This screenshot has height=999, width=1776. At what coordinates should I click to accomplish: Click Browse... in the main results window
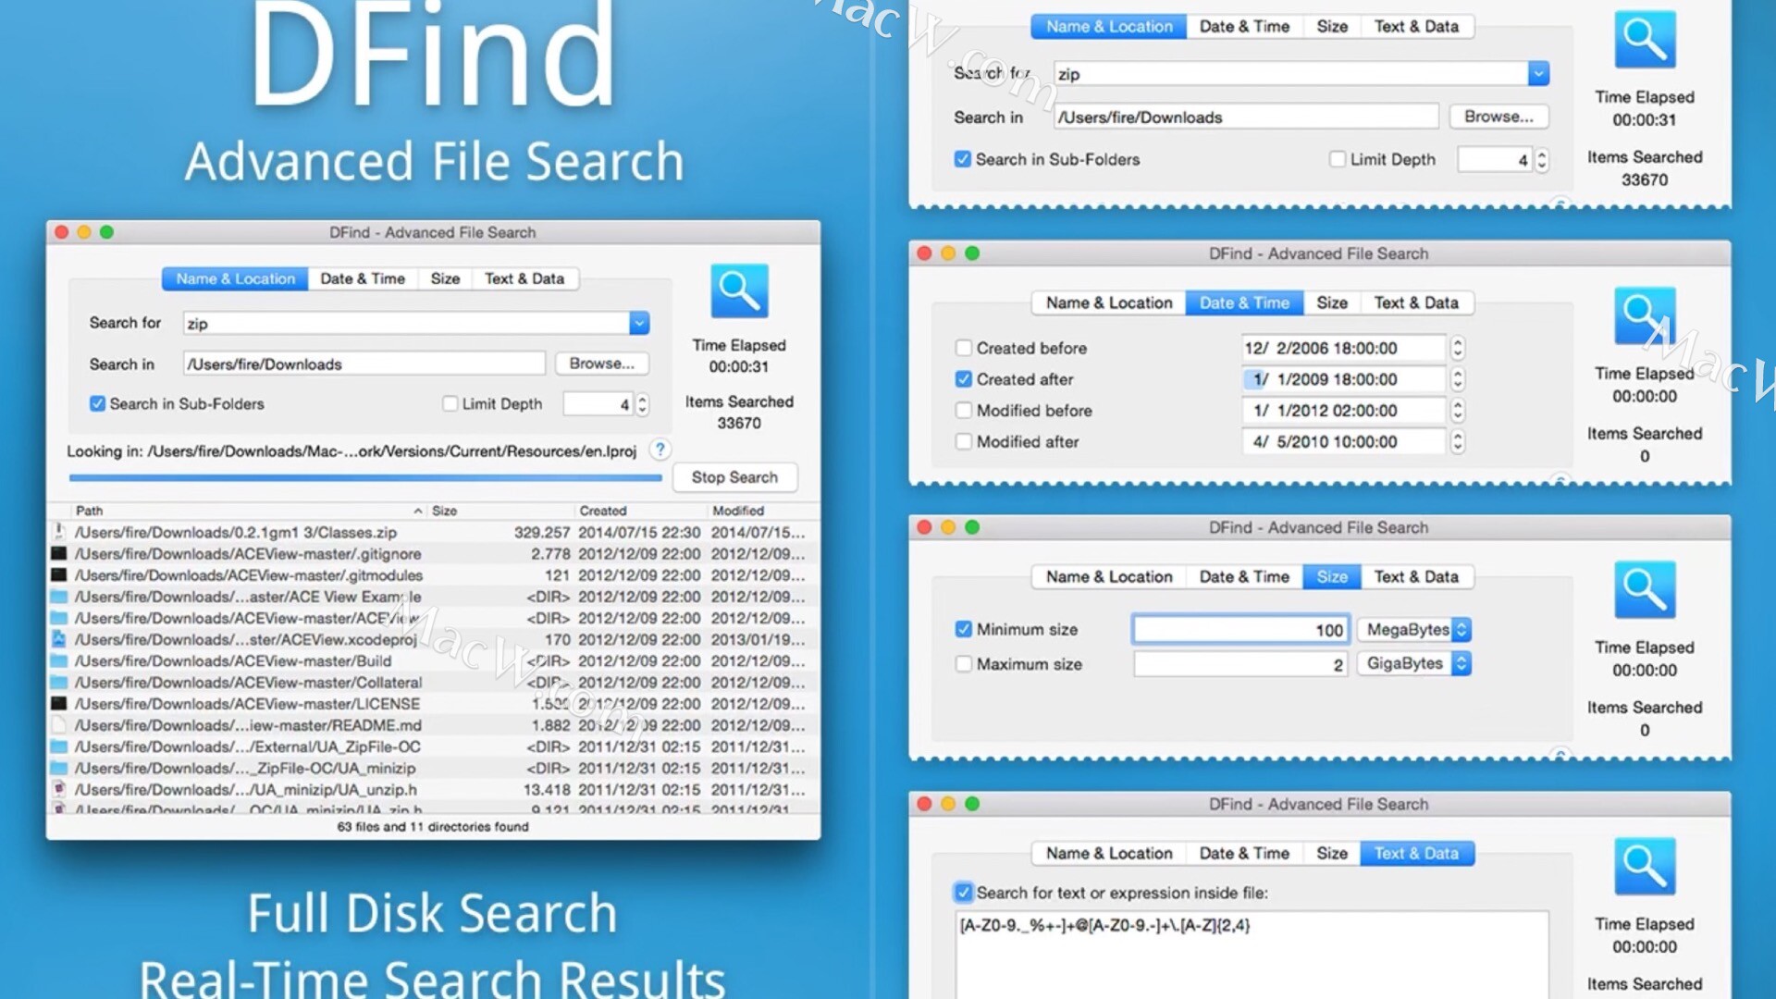coord(602,364)
